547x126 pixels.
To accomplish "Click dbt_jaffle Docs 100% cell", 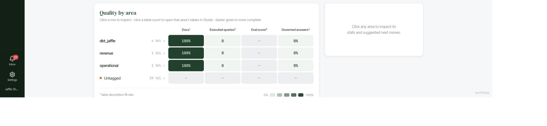I will pyautogui.click(x=186, y=41).
